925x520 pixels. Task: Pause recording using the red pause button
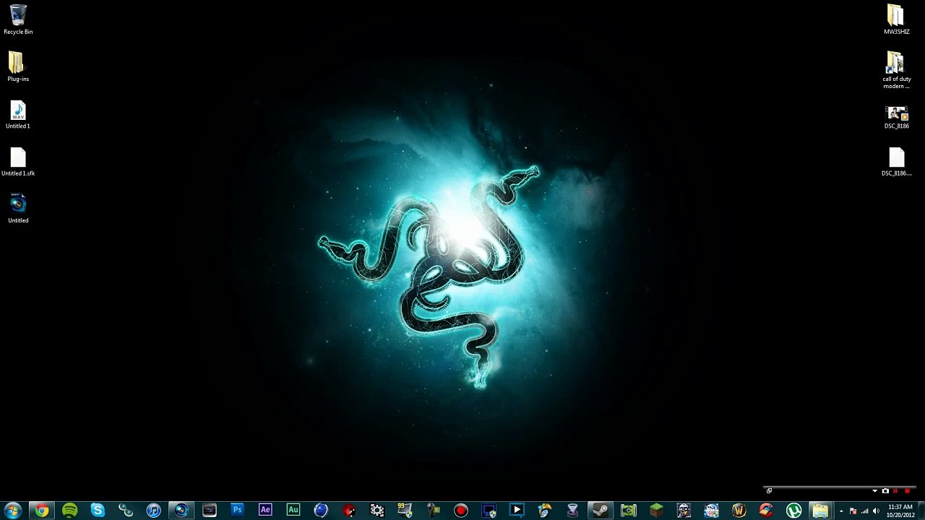[x=896, y=491]
